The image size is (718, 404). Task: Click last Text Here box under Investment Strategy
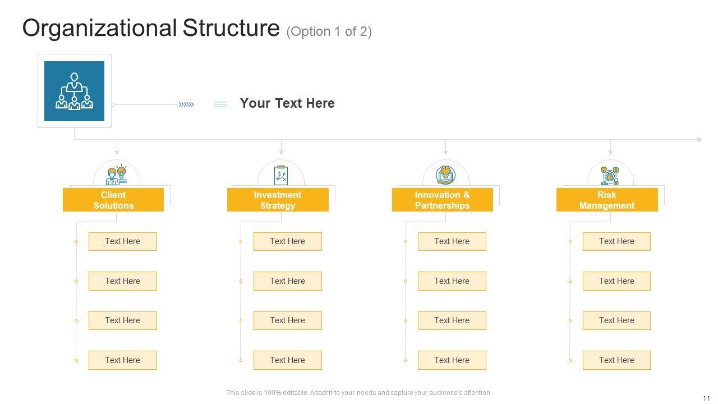(287, 360)
